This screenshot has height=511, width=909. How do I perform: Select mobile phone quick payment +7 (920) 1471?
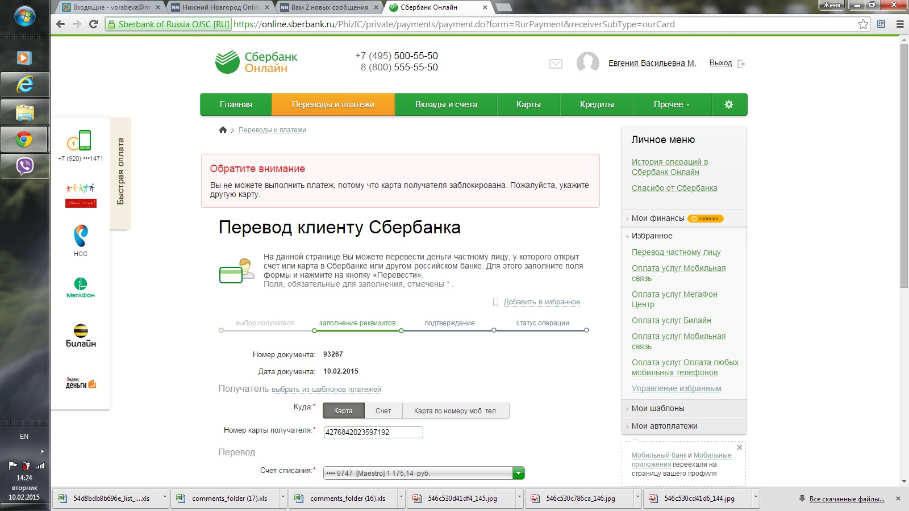80,145
